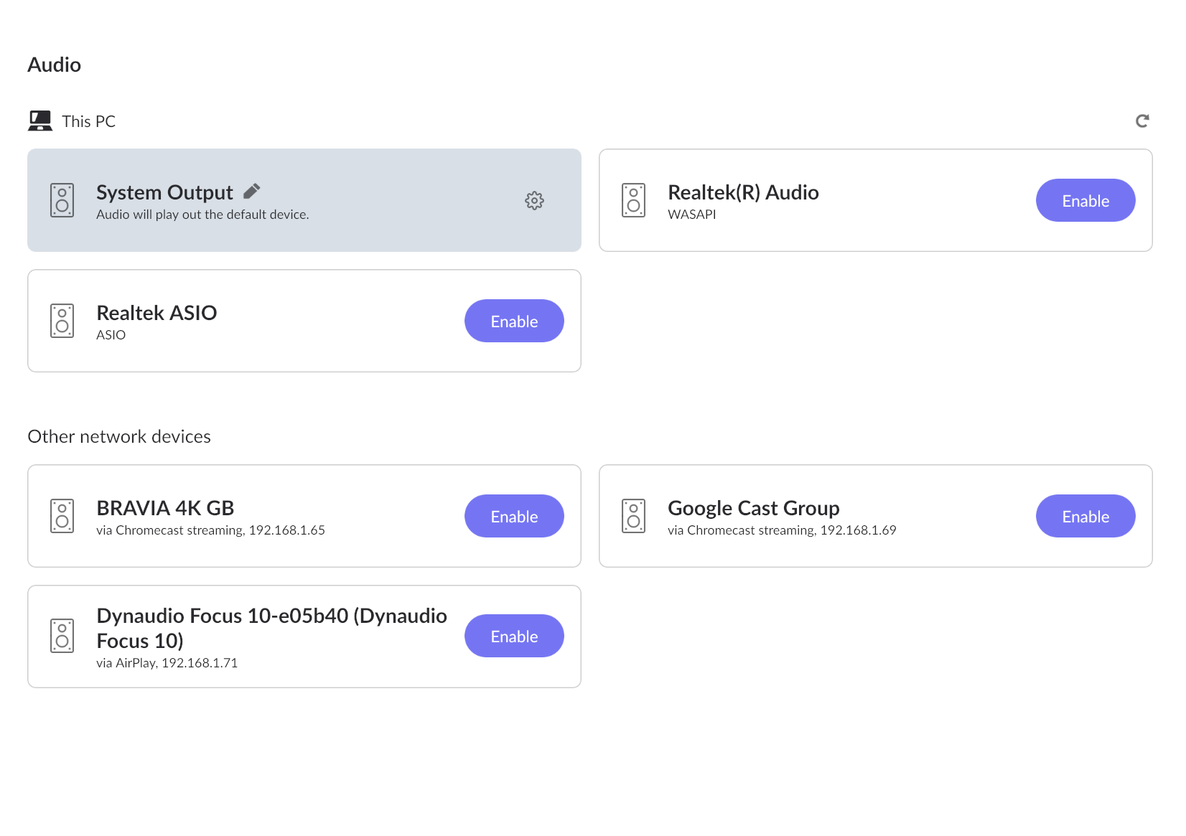
Task: Enable the Google Cast Group device
Action: (1085, 516)
